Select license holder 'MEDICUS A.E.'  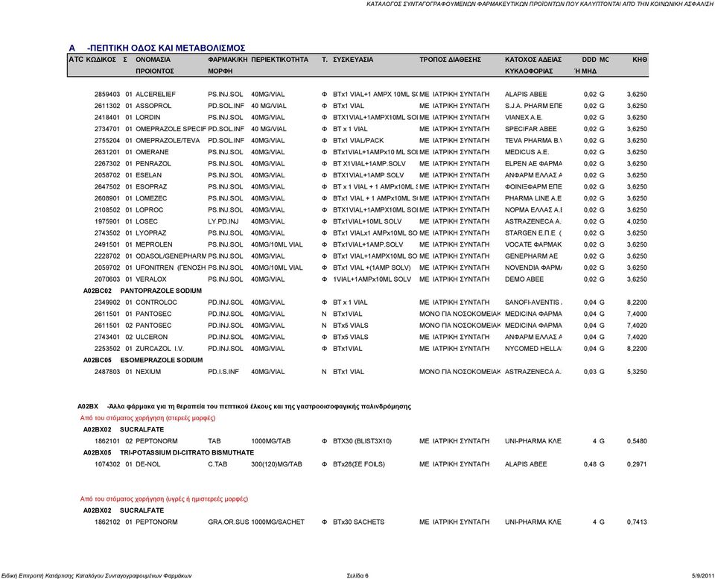point(527,152)
